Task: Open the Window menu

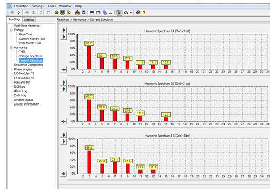Action: [x=65, y=6]
